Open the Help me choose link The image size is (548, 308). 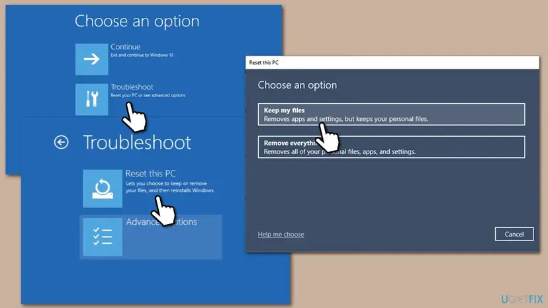(x=281, y=235)
